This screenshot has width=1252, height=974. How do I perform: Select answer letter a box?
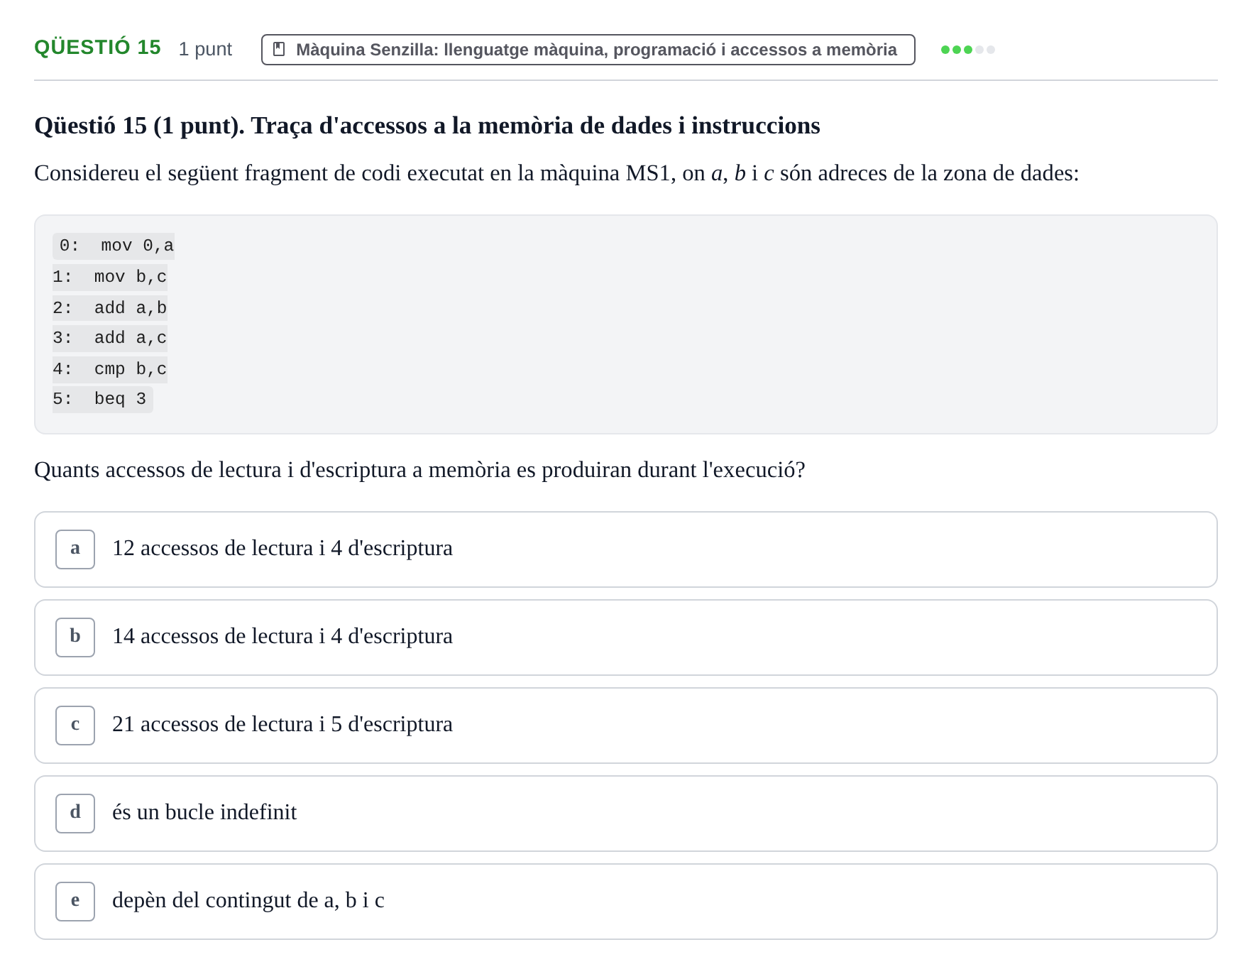click(x=75, y=549)
